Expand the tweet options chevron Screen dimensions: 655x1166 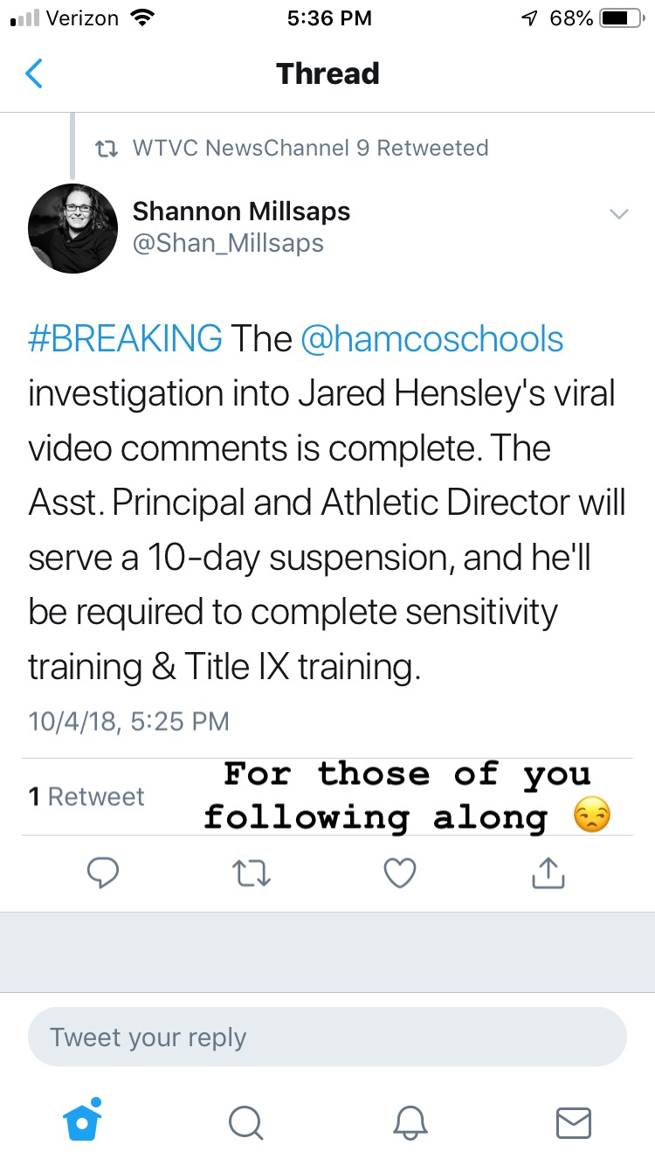pos(618,214)
